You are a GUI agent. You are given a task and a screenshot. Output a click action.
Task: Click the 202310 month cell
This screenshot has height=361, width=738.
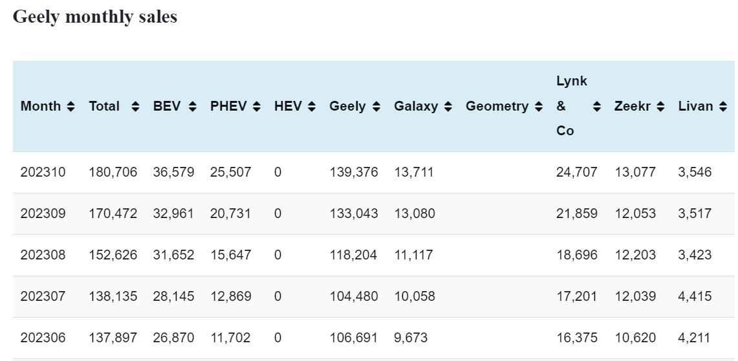click(43, 172)
